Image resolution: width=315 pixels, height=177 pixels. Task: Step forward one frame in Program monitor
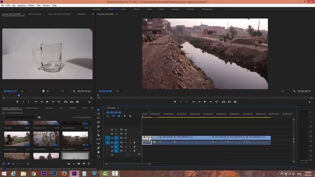pyautogui.click(x=211, y=102)
